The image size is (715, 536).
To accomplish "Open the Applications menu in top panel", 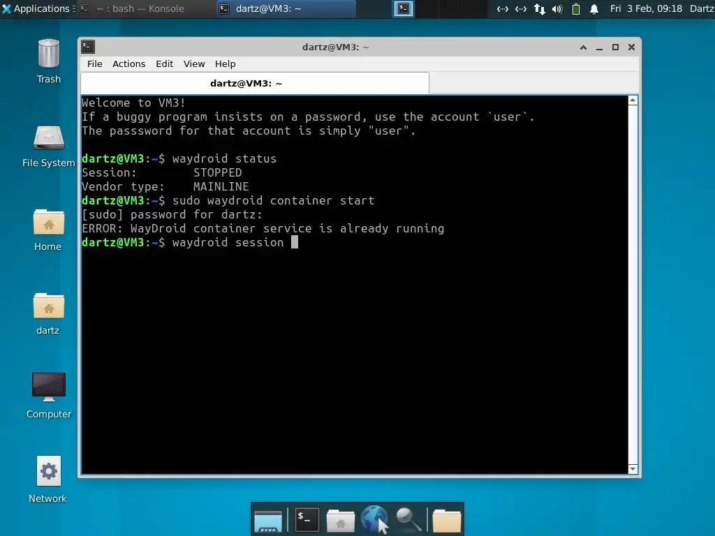I will pyautogui.click(x=38, y=8).
